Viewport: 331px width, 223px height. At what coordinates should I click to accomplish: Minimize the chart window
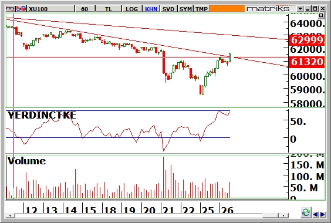[308, 9]
